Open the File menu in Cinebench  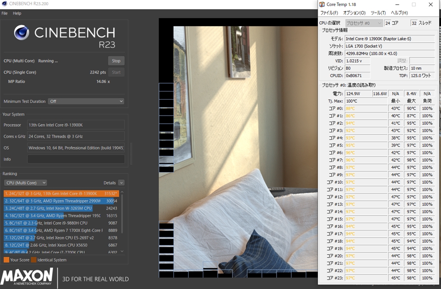4,13
